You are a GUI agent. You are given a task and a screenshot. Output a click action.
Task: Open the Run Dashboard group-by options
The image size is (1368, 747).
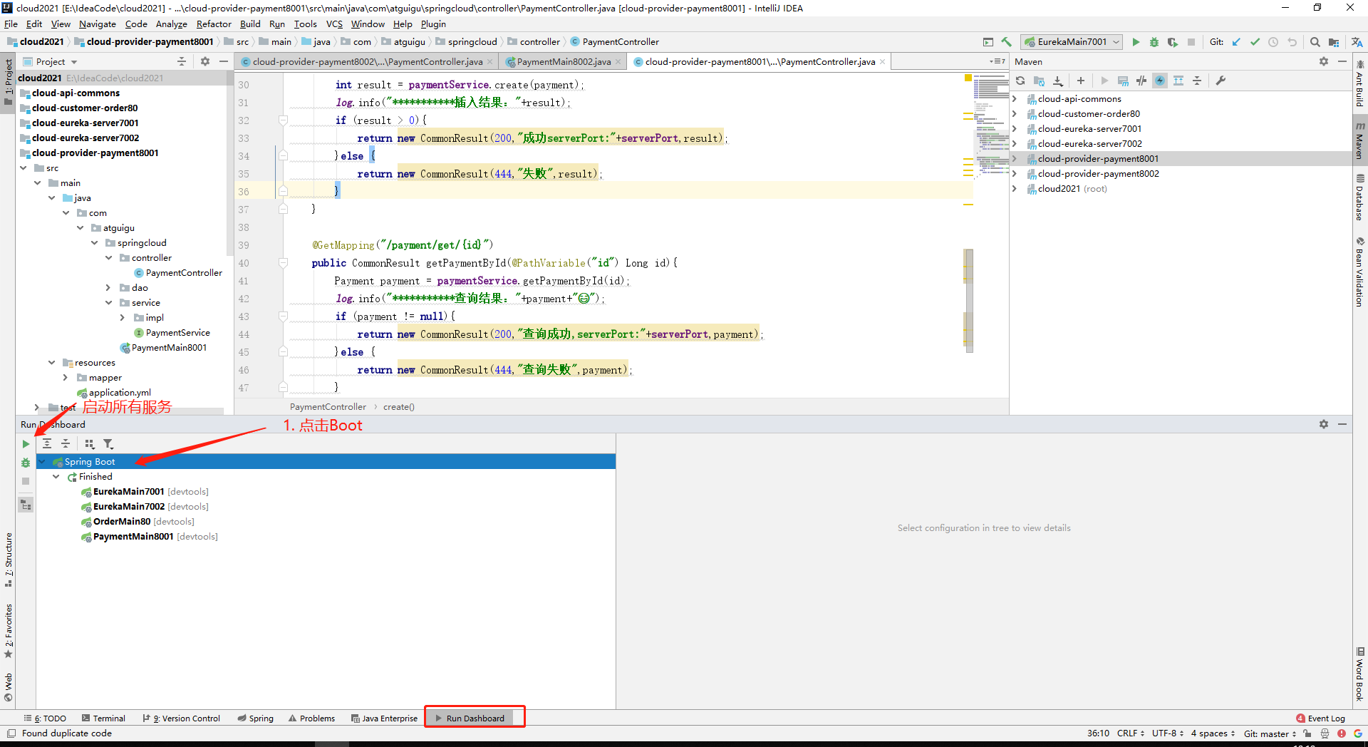[x=90, y=443]
